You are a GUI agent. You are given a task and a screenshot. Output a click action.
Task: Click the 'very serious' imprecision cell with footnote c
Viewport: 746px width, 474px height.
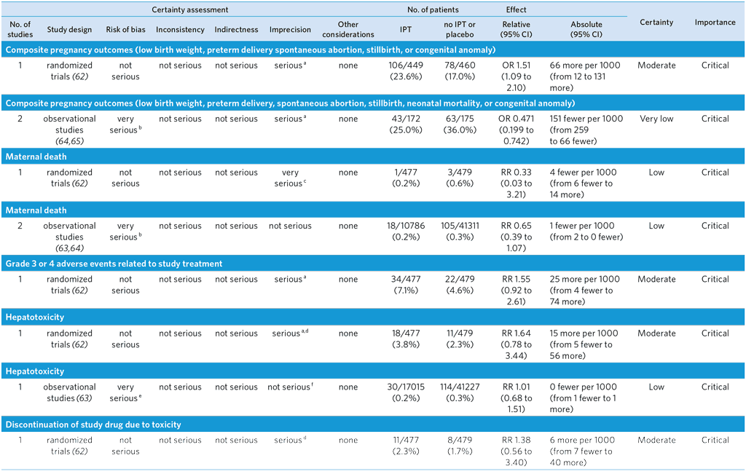tap(289, 178)
